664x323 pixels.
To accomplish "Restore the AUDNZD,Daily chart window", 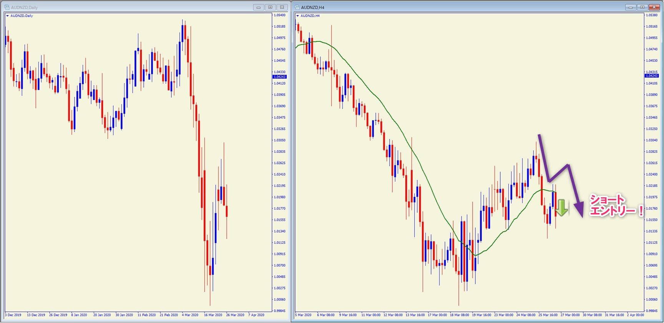I will click(x=270, y=7).
